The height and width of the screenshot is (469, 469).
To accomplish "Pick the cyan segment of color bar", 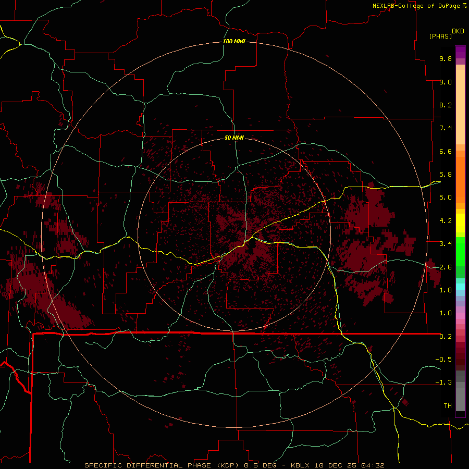I will point(460,287).
